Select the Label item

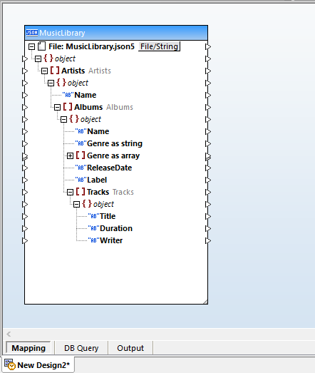click(97, 180)
